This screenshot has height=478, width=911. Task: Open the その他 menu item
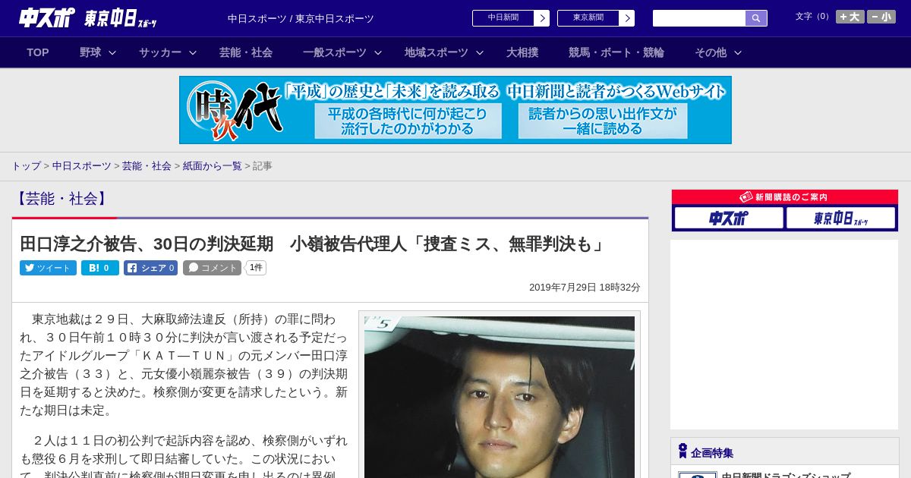point(711,52)
